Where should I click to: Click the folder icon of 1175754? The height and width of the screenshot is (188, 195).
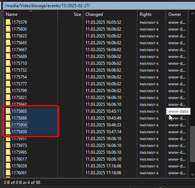pos(8,77)
